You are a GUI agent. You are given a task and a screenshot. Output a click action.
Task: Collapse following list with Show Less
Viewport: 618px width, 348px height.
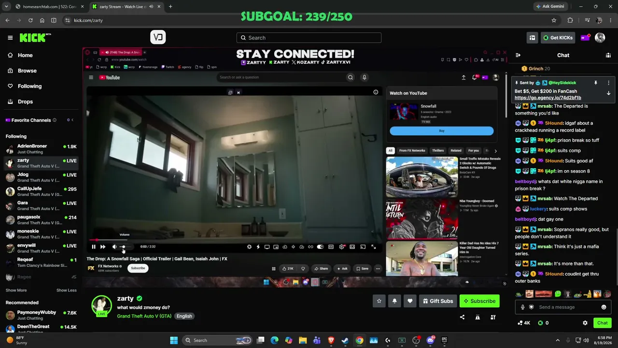(x=66, y=290)
